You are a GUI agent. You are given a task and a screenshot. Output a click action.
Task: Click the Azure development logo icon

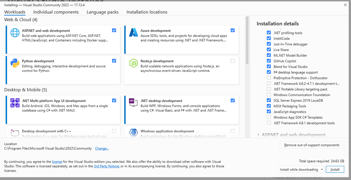click(x=133, y=32)
